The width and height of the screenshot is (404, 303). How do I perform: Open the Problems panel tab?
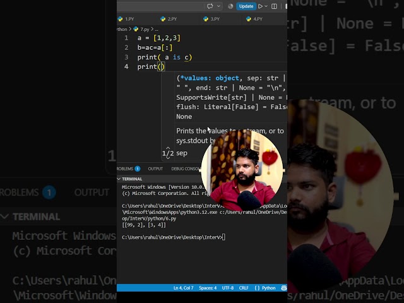click(125, 169)
